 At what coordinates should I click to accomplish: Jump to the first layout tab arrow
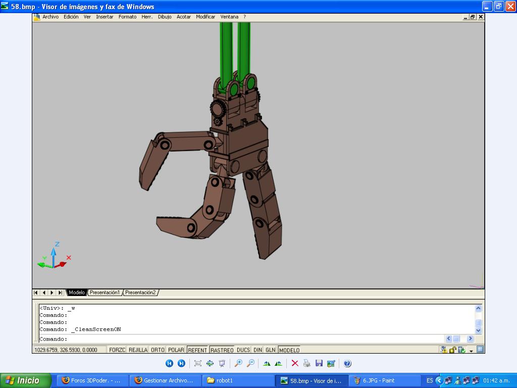pos(36,293)
